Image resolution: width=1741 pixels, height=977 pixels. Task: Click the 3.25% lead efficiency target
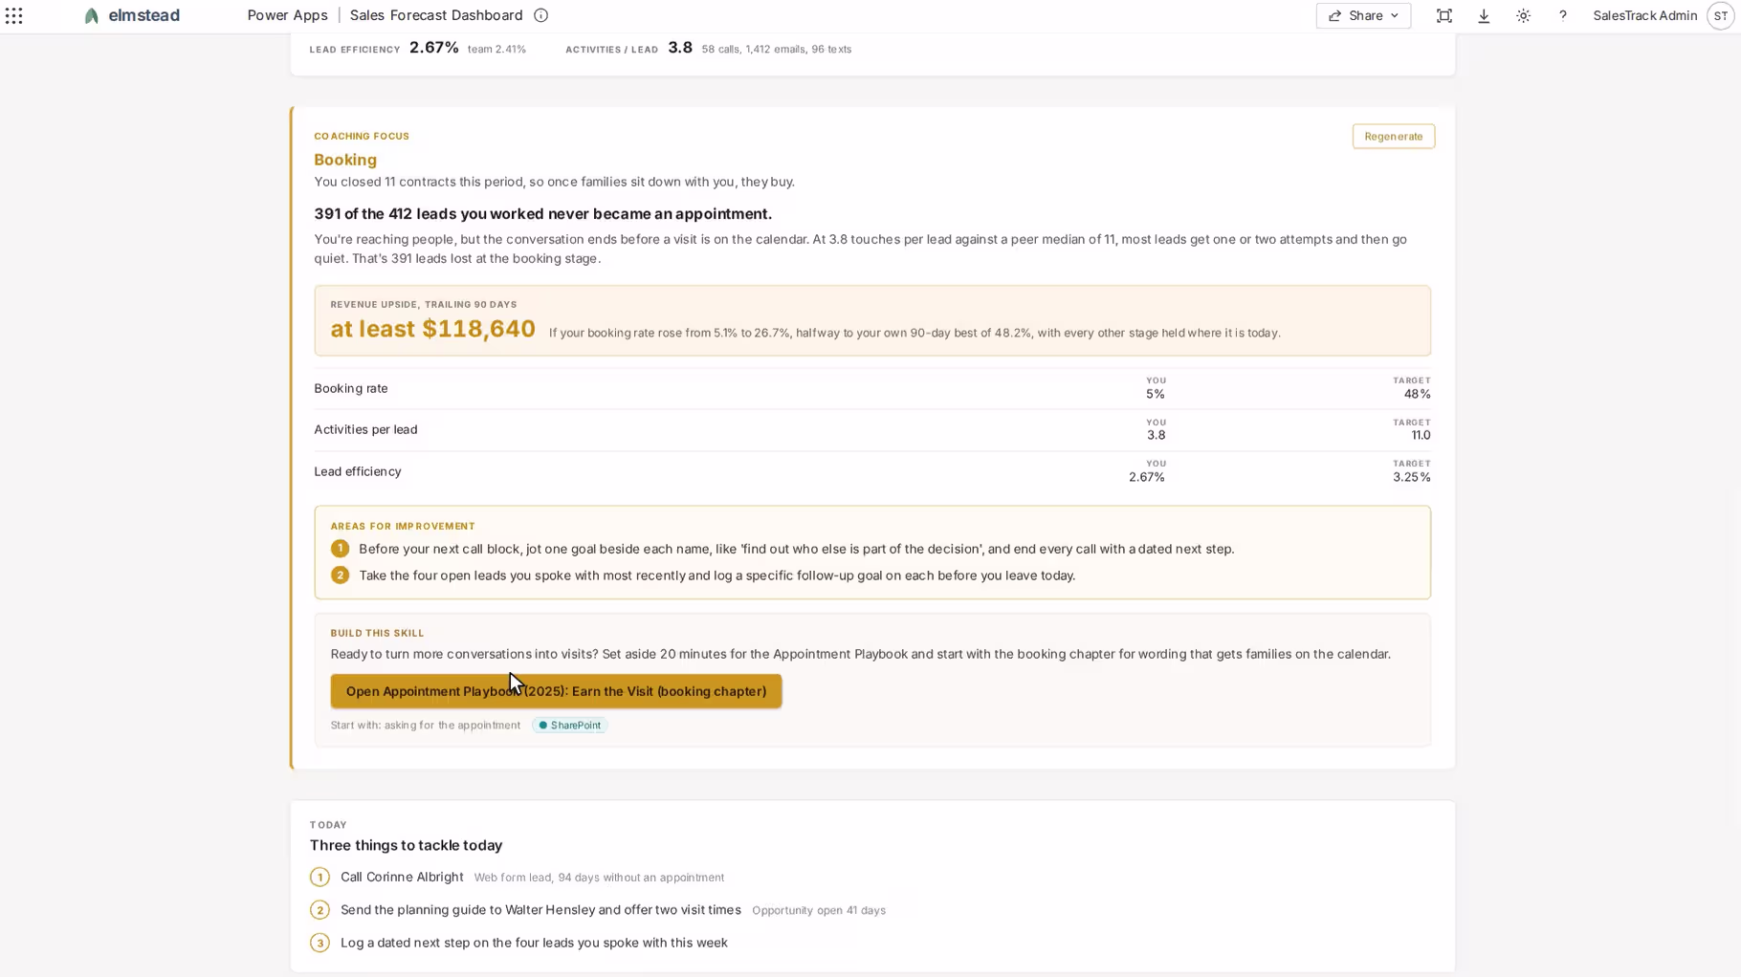pos(1412,477)
